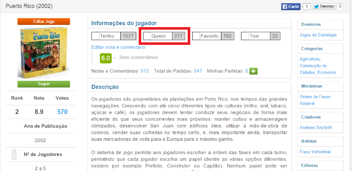Viewport: 355px width, 171px height.
Task: Open Ordem de Fases Variável link
Action: [315, 100]
